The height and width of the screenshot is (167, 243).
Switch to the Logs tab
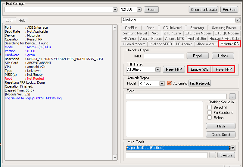(x=9, y=20)
